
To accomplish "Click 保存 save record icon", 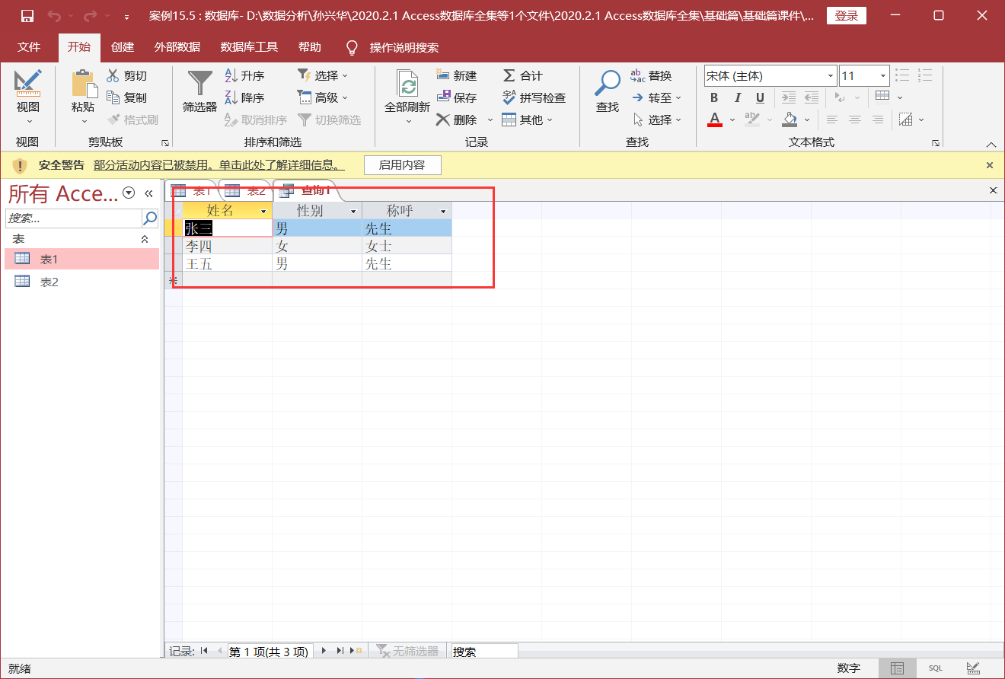I will [443, 97].
